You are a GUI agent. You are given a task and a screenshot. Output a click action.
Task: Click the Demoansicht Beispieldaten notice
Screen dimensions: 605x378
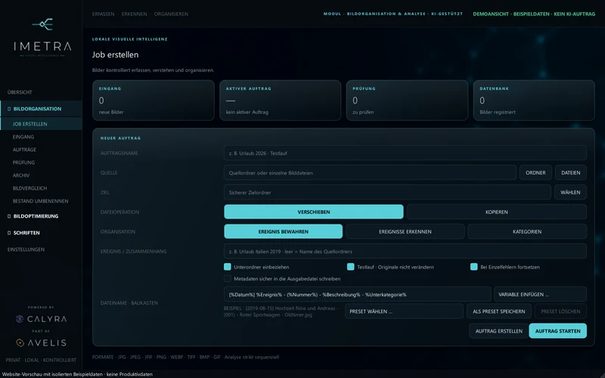pos(534,14)
